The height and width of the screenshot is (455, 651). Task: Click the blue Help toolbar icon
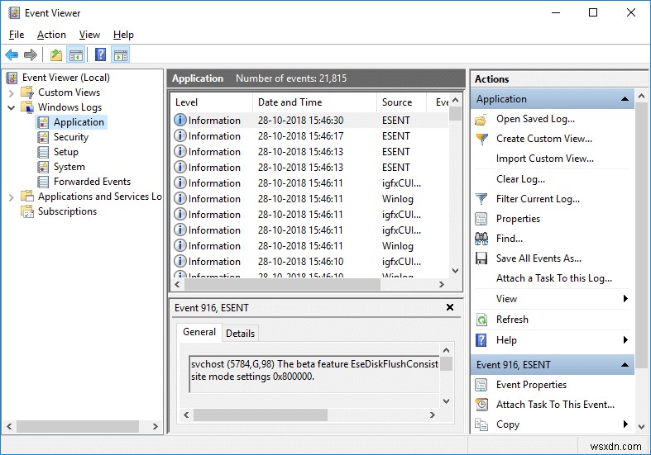tap(100, 55)
